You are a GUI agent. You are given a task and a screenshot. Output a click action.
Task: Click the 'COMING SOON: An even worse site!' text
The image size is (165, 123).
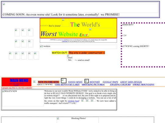[61, 15]
